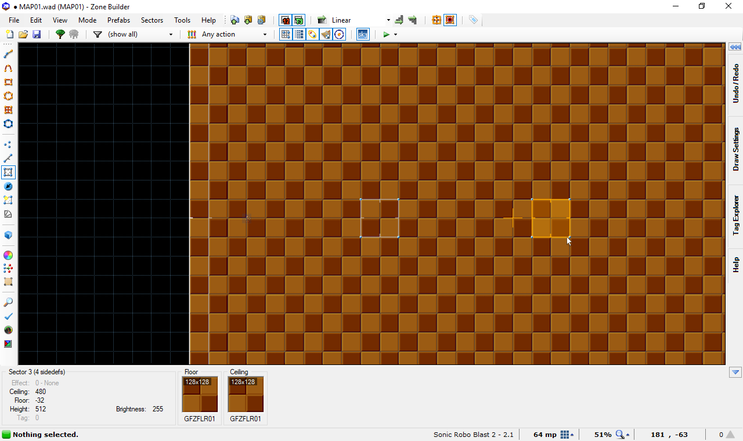Toggle the first grid view button

coord(286,35)
